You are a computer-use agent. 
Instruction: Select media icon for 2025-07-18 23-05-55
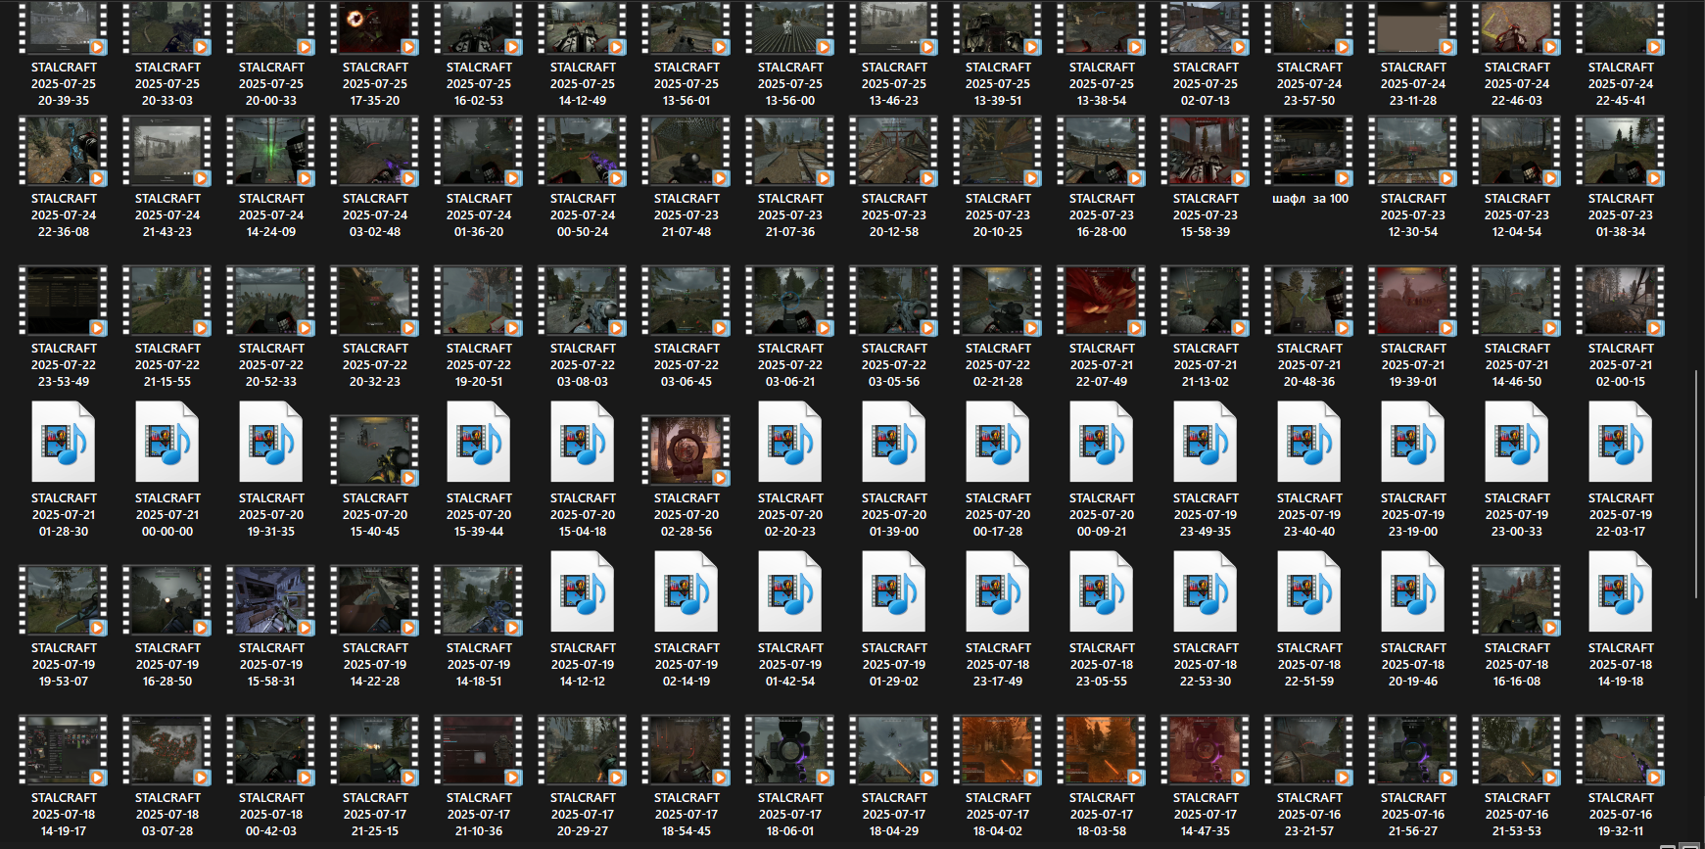1102,592
